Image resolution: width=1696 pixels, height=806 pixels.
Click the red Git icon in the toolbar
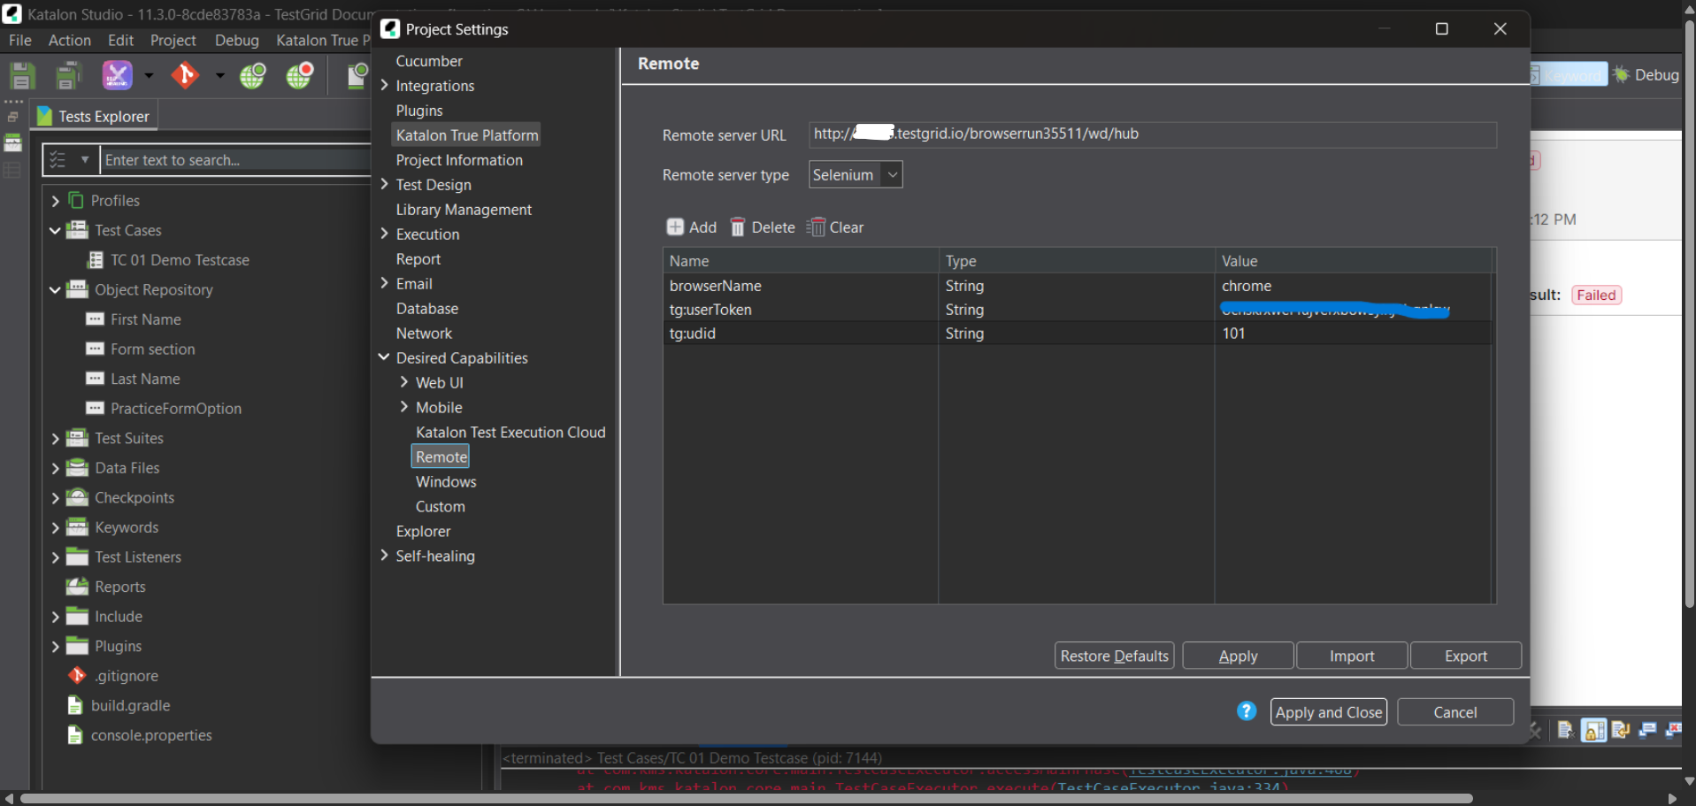tap(185, 75)
